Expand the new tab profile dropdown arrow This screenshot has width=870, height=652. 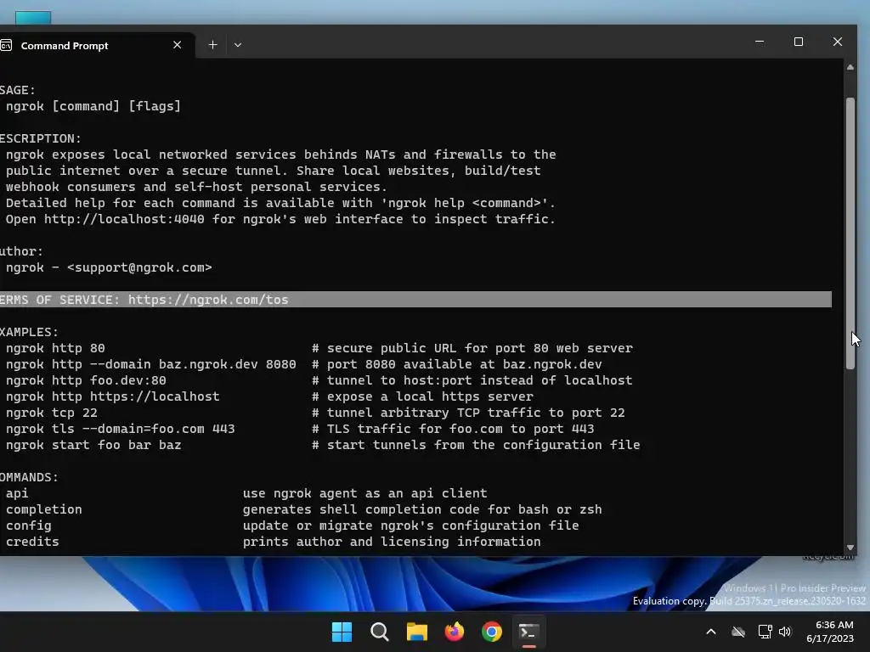click(x=238, y=45)
